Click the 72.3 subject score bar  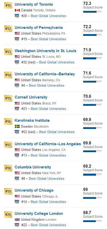92,12
